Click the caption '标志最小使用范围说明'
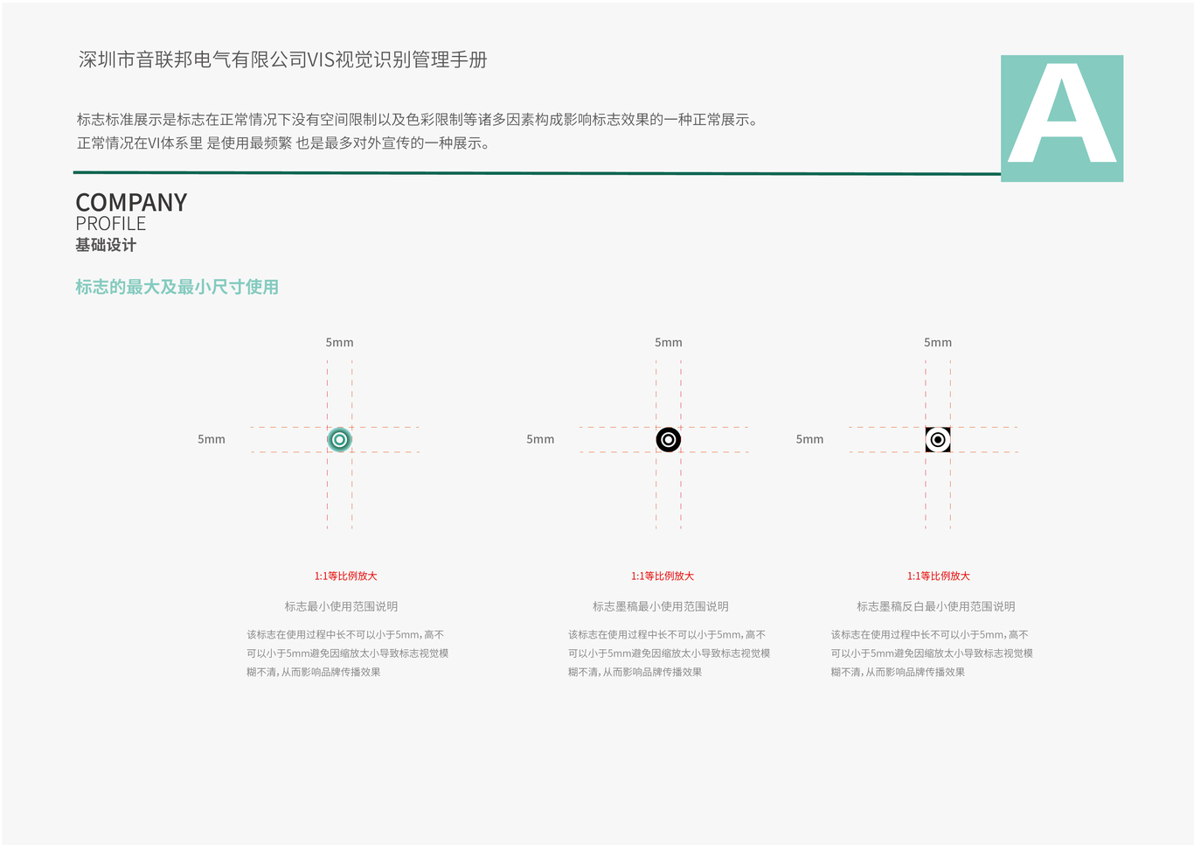Image resolution: width=1194 pixels, height=845 pixels. [341, 606]
